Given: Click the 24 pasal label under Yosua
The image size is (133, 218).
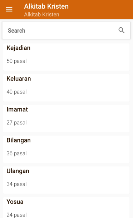Looking at the screenshot, I should [16, 215].
